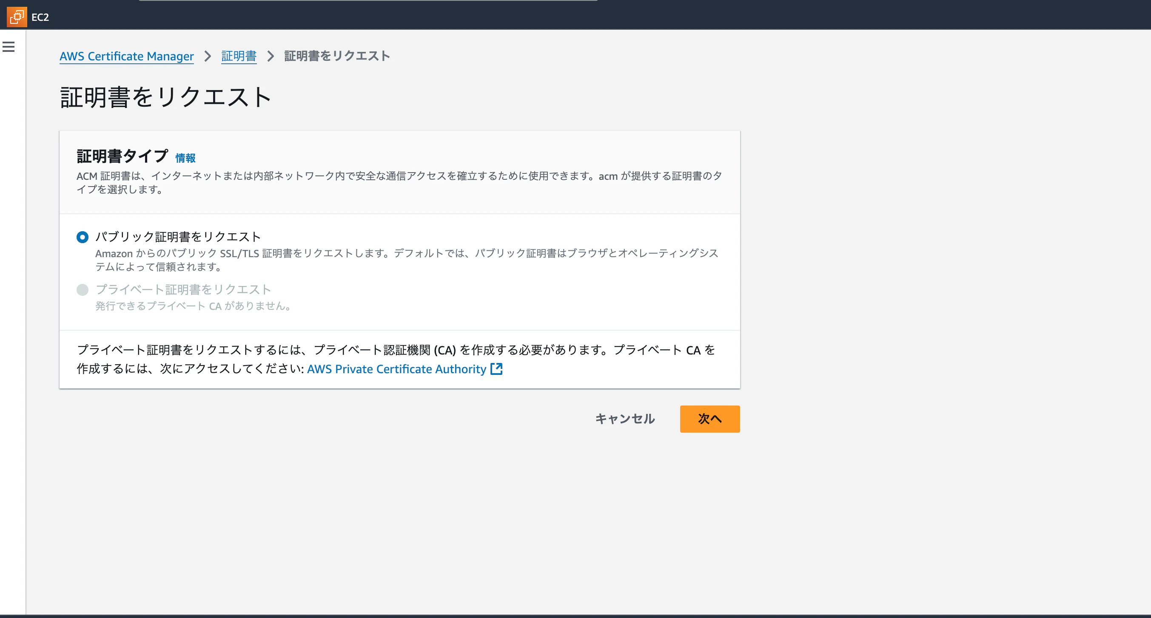Go to AWS Certificate Manager breadcrumb

tap(126, 56)
